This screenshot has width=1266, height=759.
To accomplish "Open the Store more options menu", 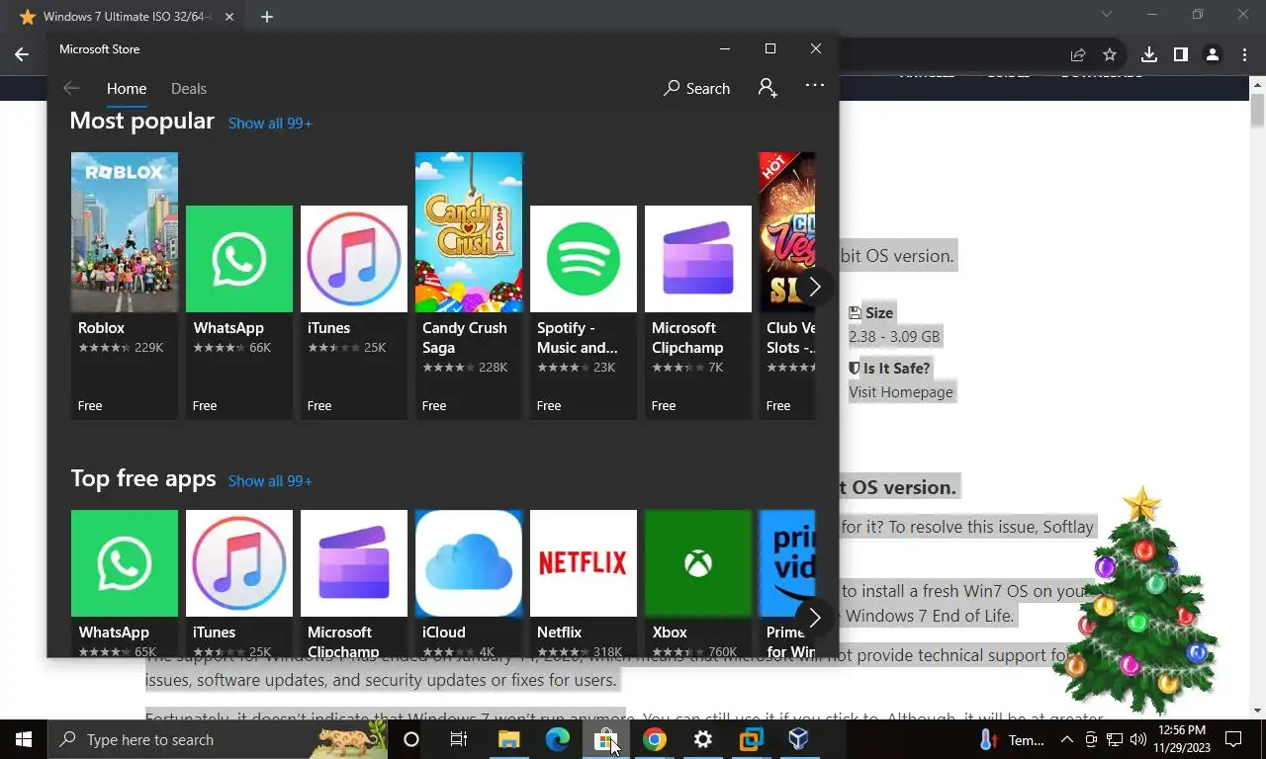I will (x=815, y=86).
